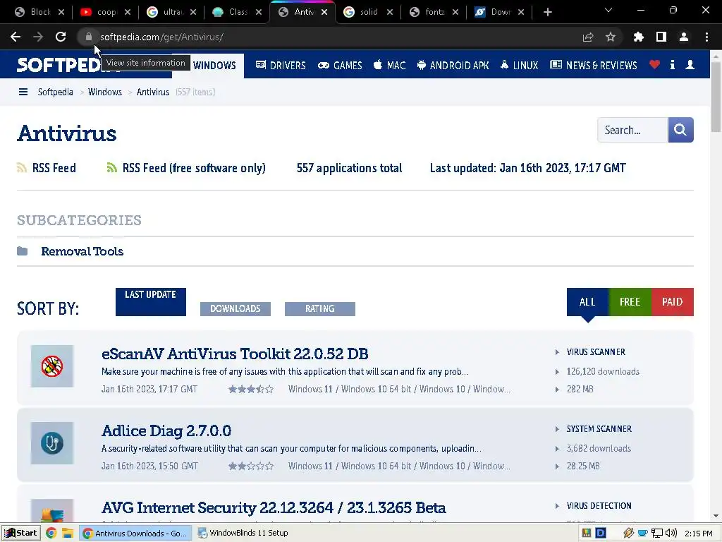Viewport: 722px width, 542px height.
Task: Open the tab search chevron in the title bar
Action: 608,10
